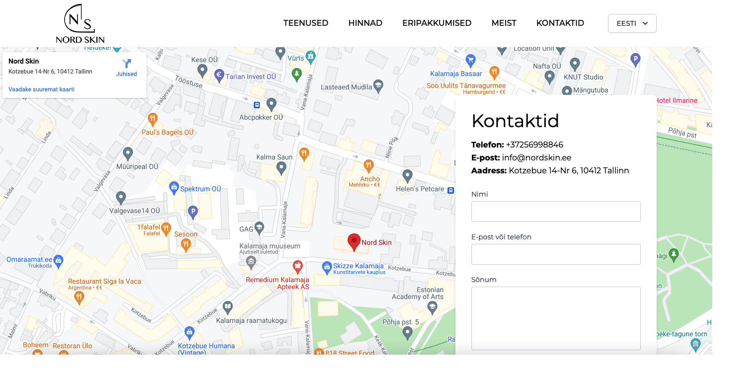Open the TEENUSED menu item

coord(305,23)
